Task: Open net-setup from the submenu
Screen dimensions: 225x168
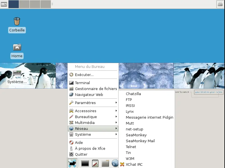Action: [x=147, y=129]
